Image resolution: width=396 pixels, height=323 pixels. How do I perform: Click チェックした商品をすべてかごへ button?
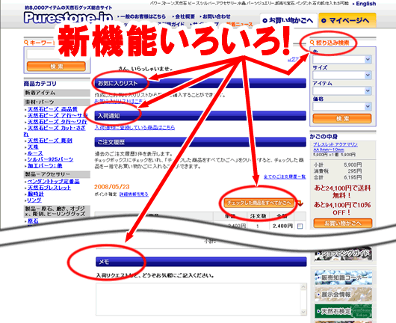click(x=259, y=203)
